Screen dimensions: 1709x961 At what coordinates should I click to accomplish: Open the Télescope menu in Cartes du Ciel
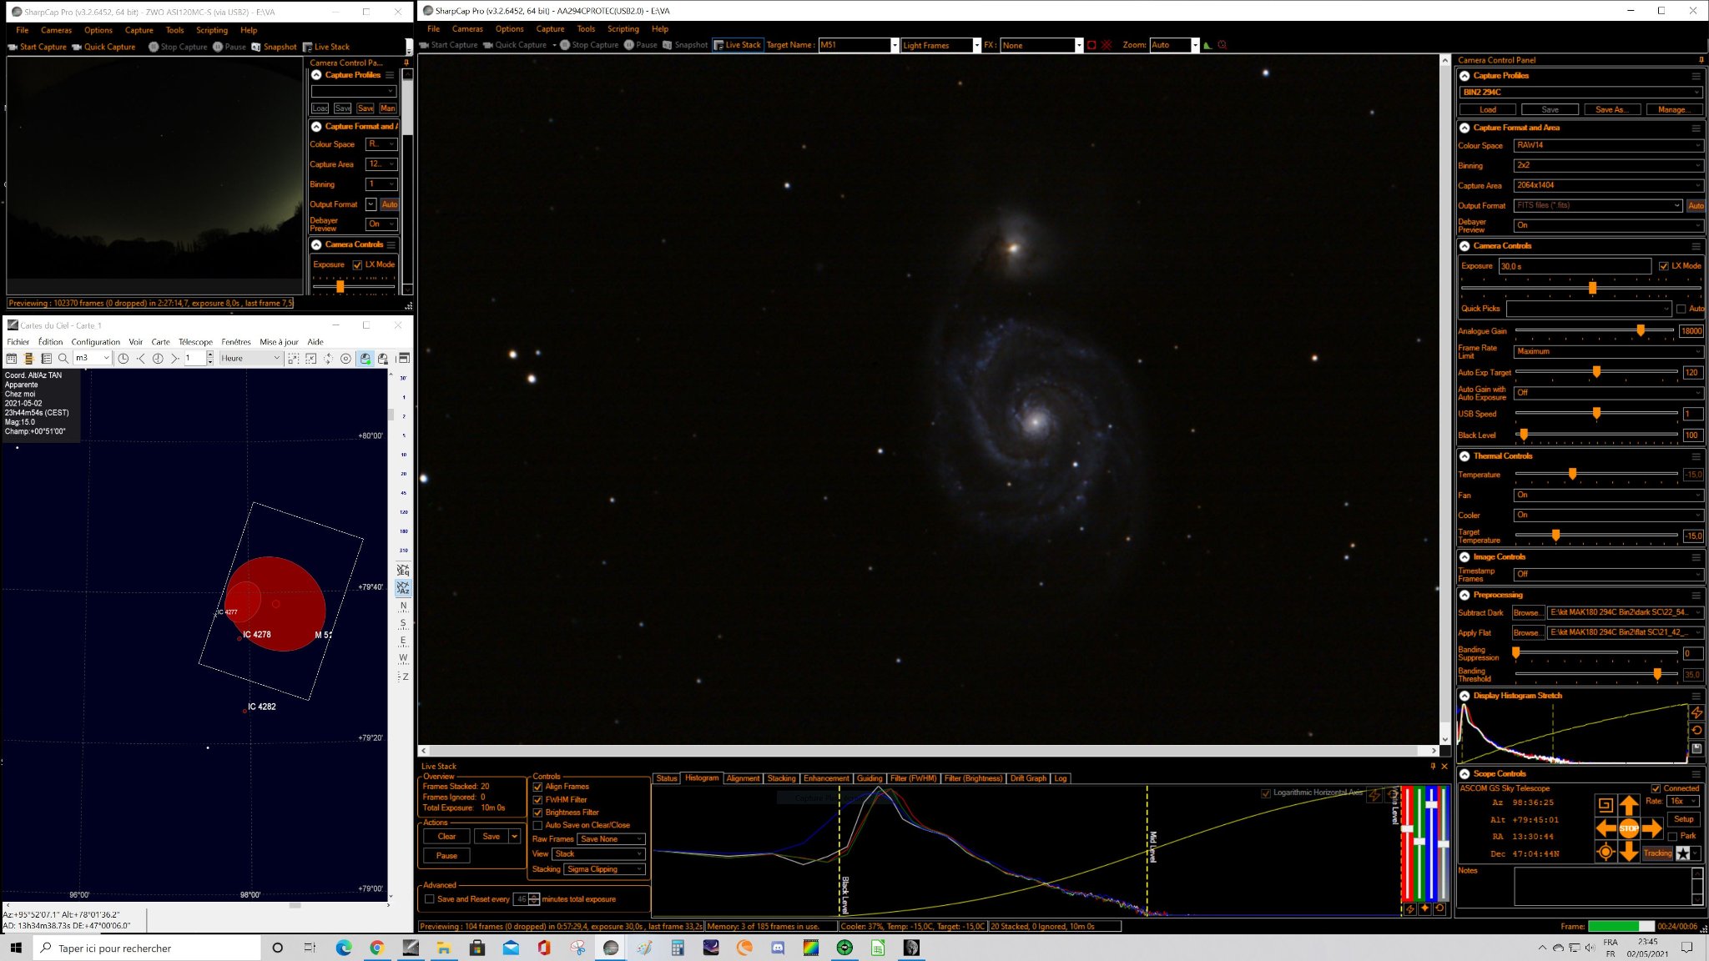point(195,342)
